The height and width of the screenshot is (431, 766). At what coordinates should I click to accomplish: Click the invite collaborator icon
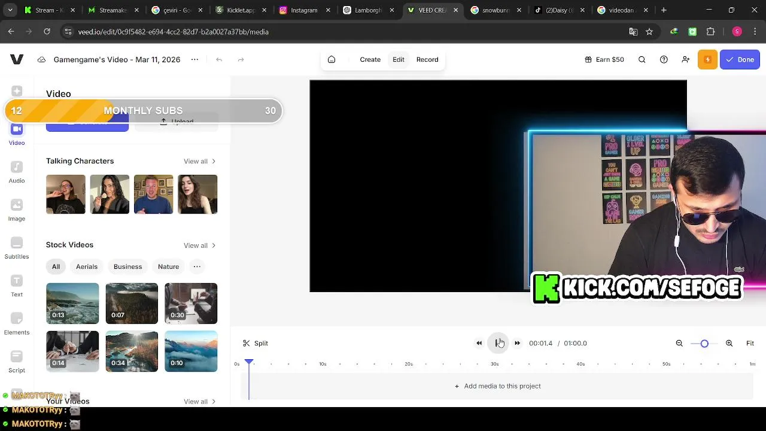[x=686, y=59]
